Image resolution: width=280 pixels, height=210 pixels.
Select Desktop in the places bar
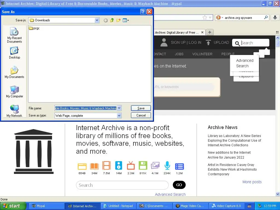point(14,53)
